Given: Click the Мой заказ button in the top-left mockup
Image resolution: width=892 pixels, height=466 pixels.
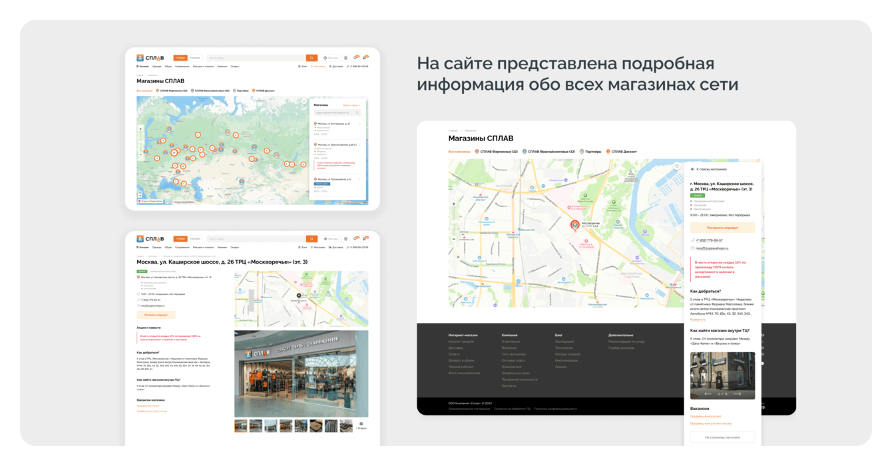Looking at the screenshot, I should [330, 58].
